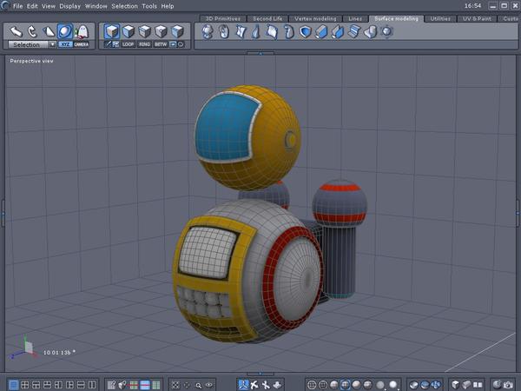Image resolution: width=521 pixels, height=391 pixels.
Task: Open the Help menu
Action: (x=168, y=6)
